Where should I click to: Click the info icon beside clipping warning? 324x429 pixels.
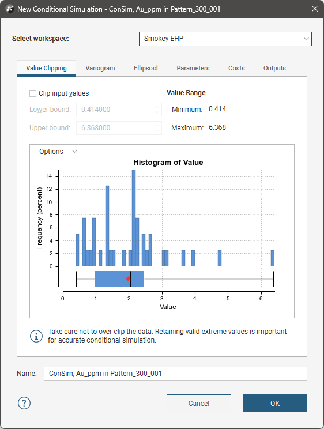click(x=36, y=336)
